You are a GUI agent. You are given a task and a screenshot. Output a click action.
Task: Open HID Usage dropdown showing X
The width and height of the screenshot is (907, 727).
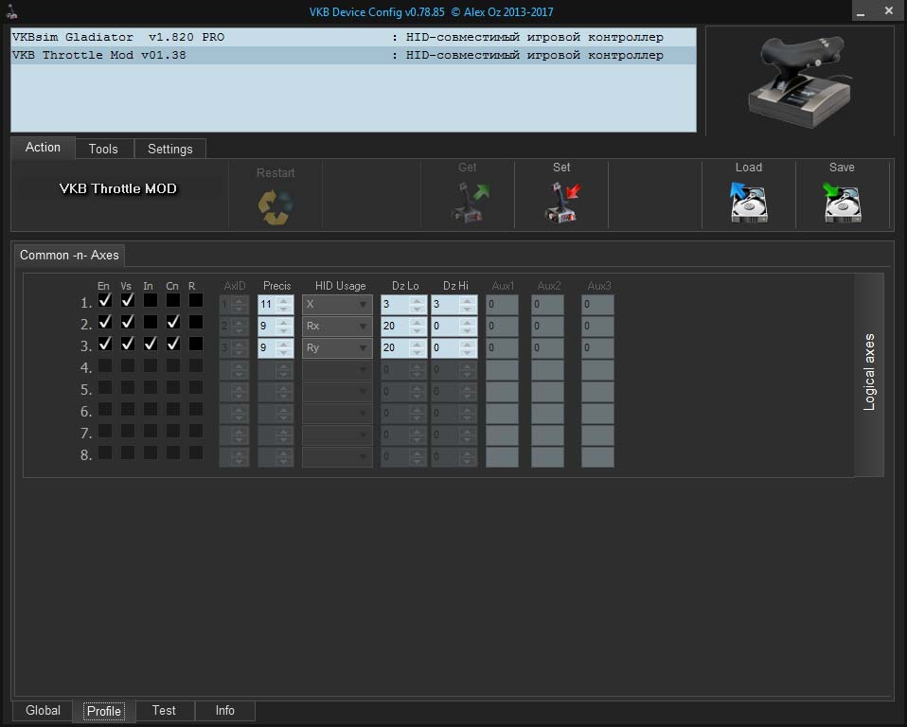click(x=337, y=304)
